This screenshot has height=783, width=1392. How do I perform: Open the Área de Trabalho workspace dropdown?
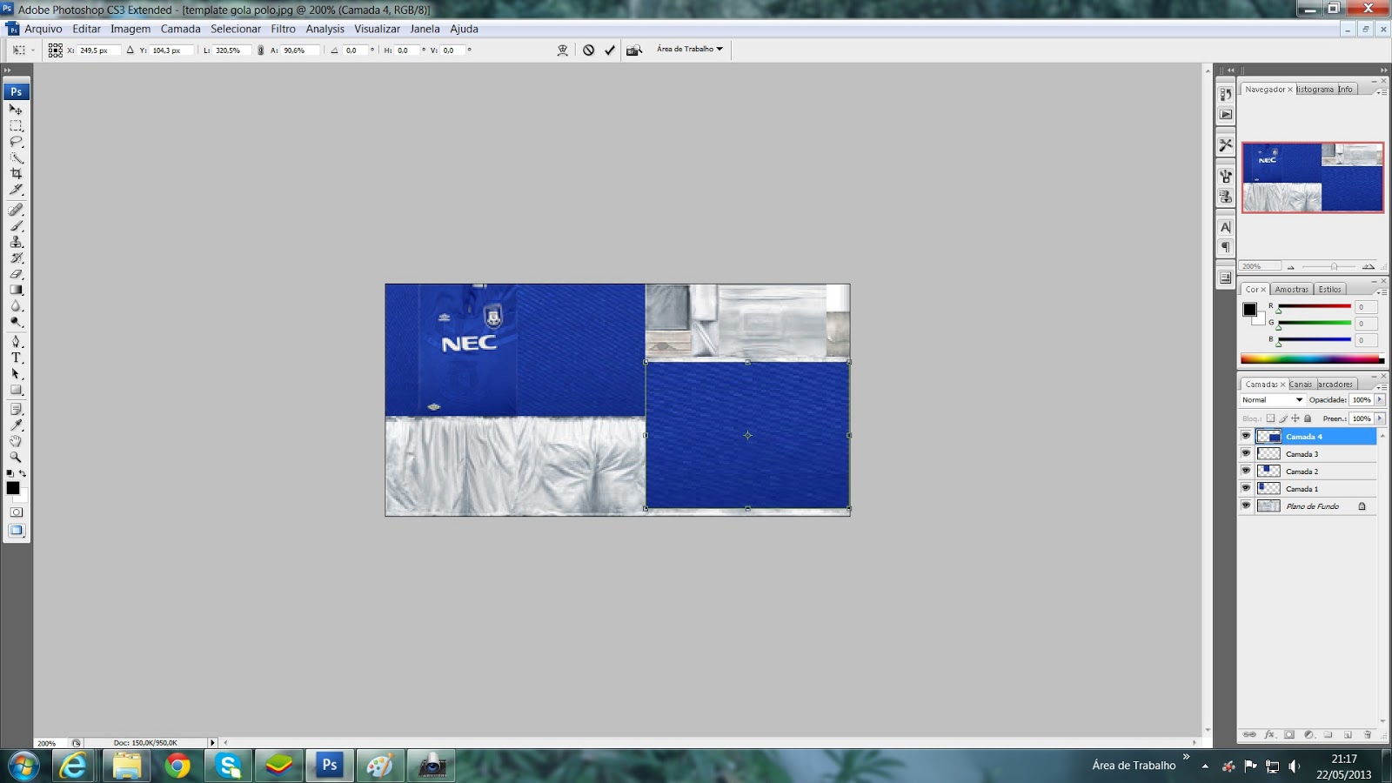pyautogui.click(x=686, y=50)
